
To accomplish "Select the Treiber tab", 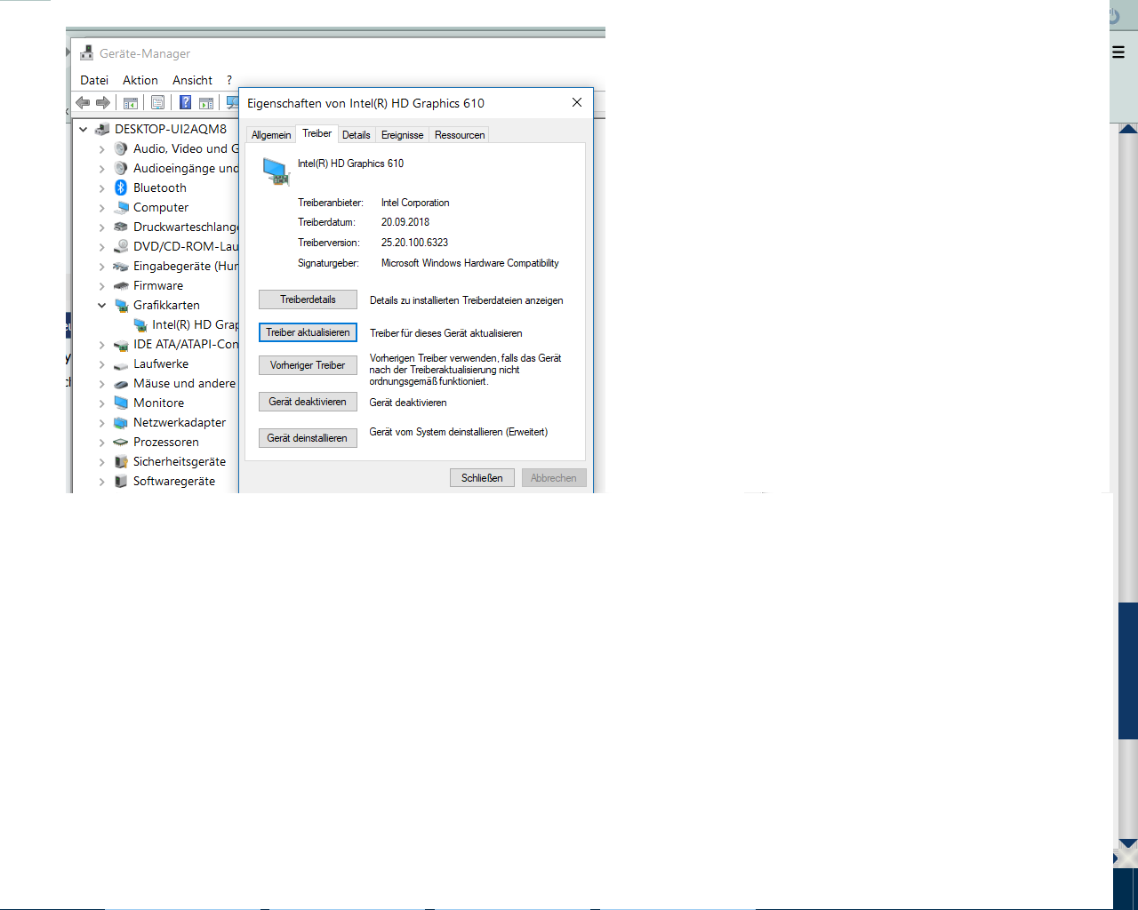I will 317,133.
